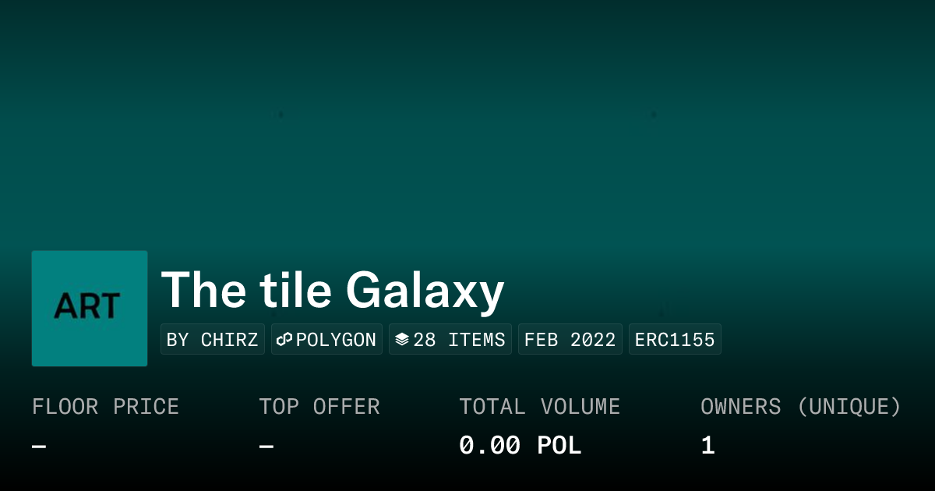Viewport: 935px width, 491px height.
Task: Click the TOTAL VOLUME stat label
Action: point(539,407)
